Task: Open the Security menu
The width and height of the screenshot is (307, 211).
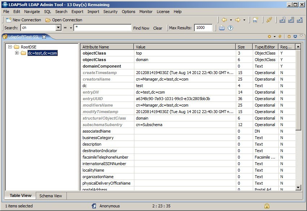Action: 110,12
